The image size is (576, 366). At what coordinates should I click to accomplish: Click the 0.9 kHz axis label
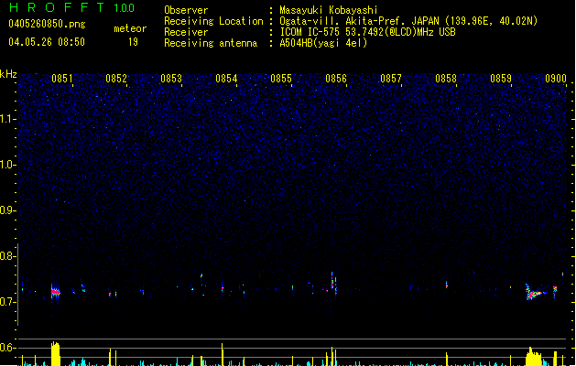7,210
